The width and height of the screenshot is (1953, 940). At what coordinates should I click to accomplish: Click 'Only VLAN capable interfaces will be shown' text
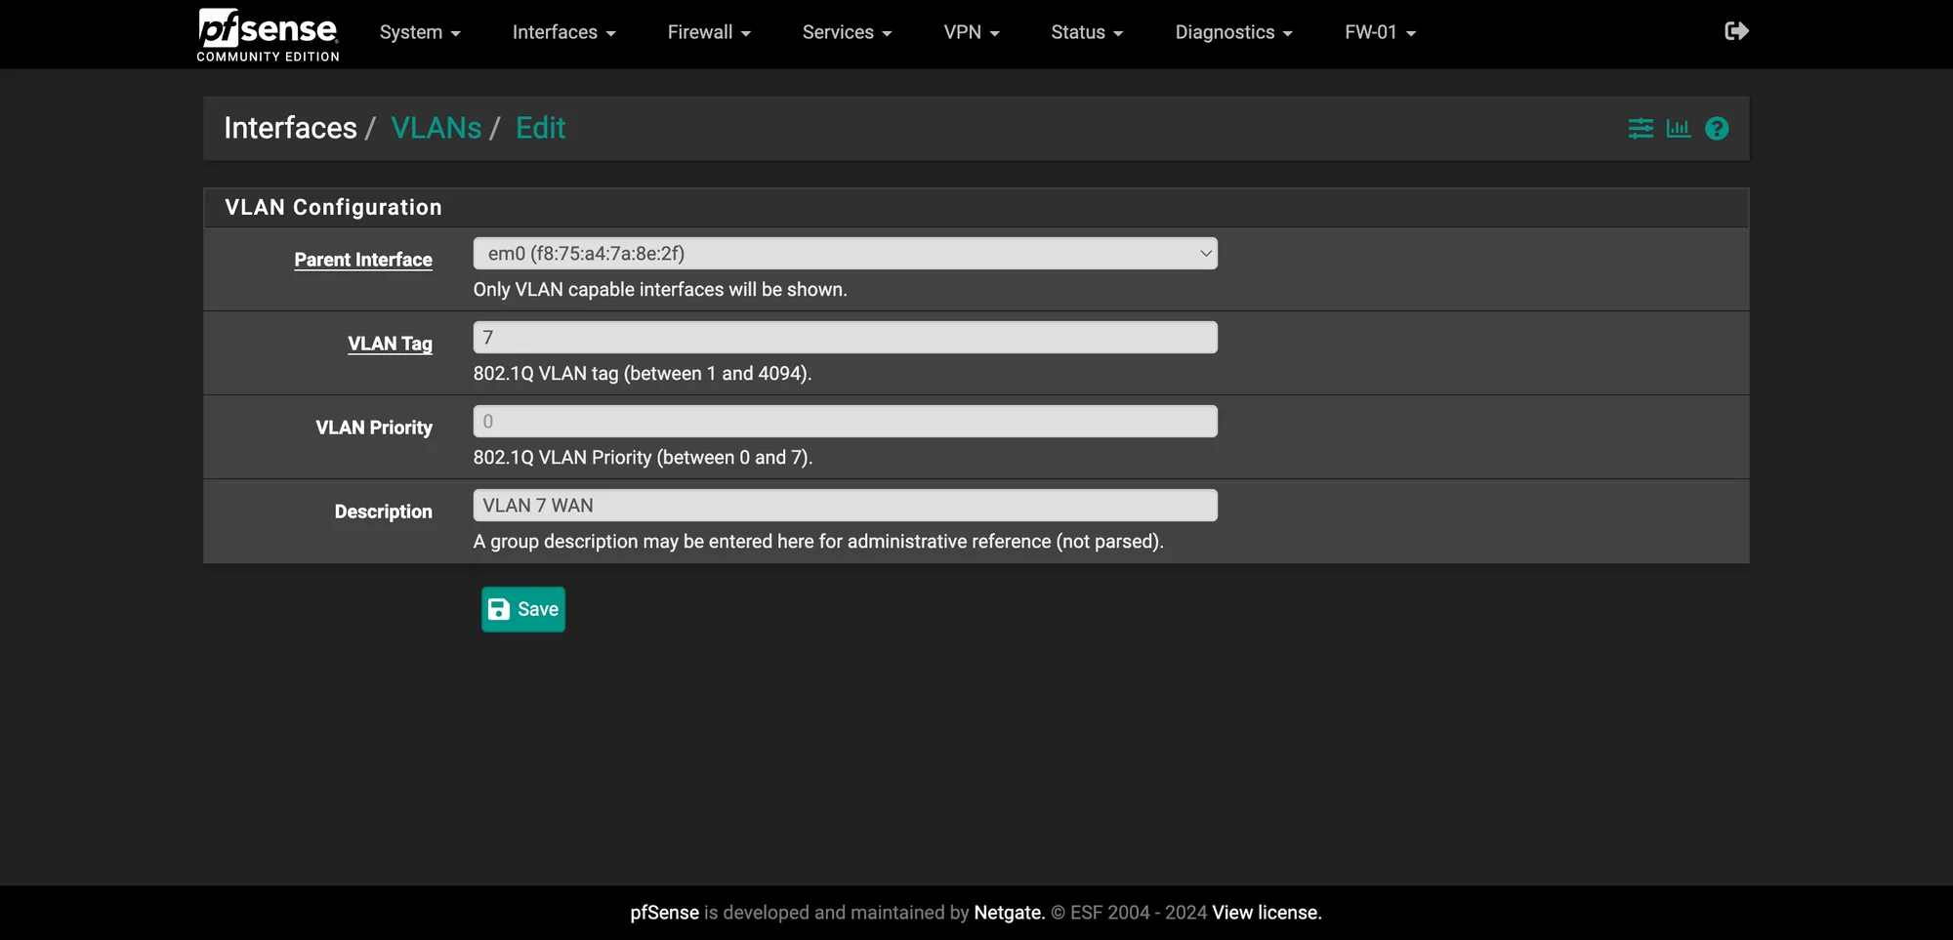pos(660,290)
